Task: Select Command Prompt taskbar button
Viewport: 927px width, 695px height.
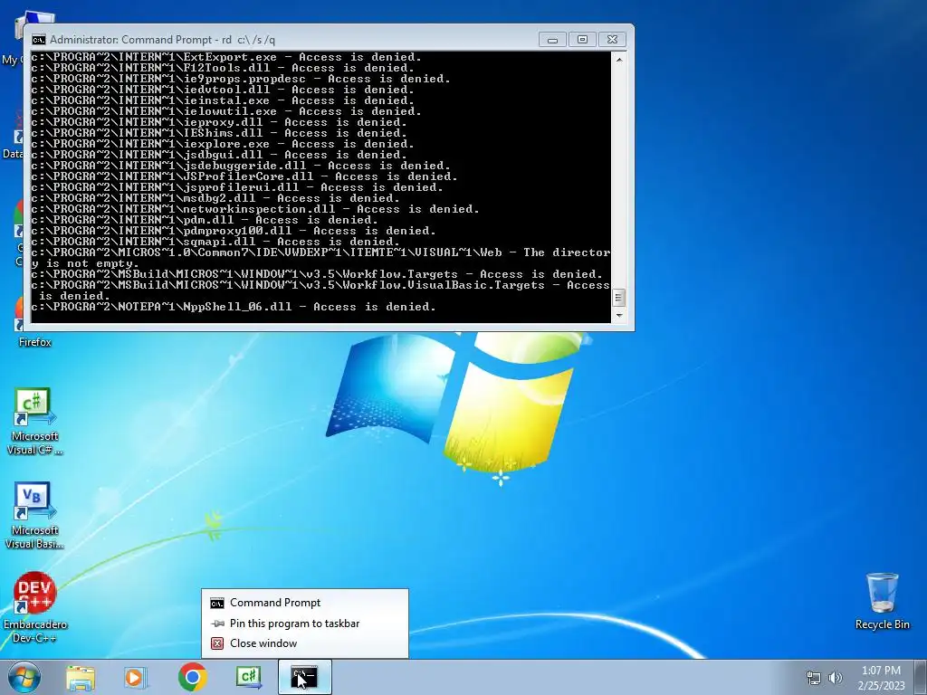Action: [304, 677]
